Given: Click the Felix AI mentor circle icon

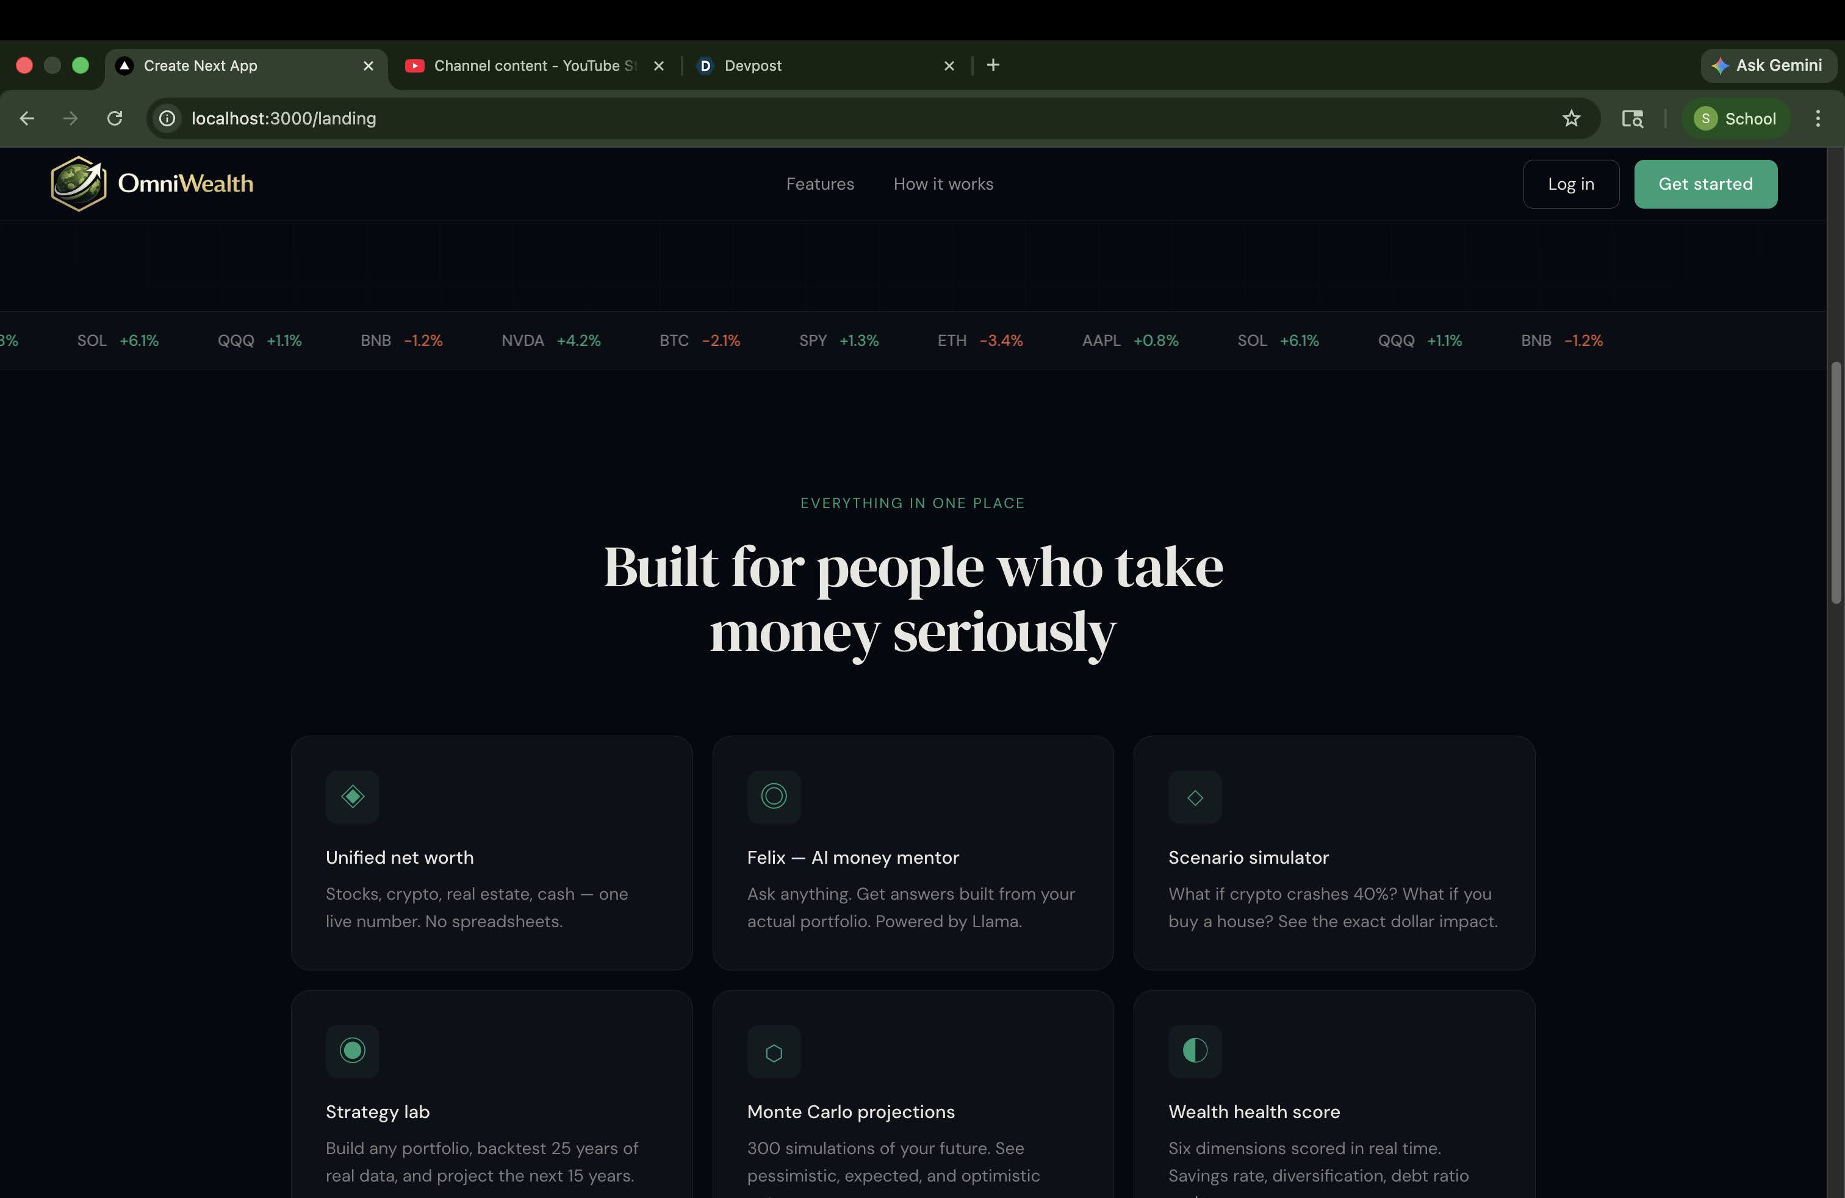Looking at the screenshot, I should 774,797.
